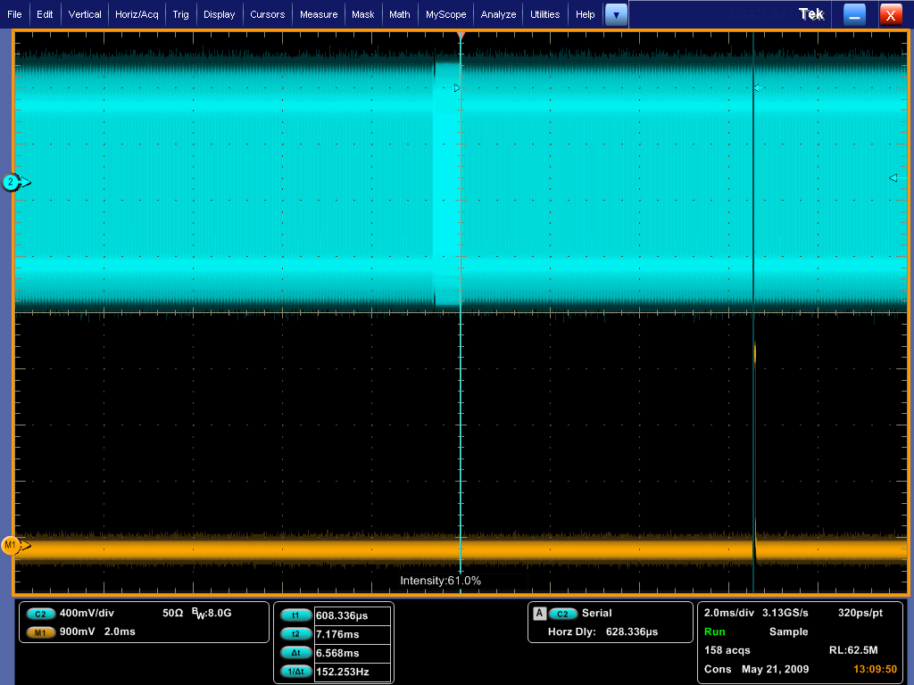This screenshot has height=685, width=914.
Task: Open the Horiz/Acq menu
Action: [x=137, y=14]
